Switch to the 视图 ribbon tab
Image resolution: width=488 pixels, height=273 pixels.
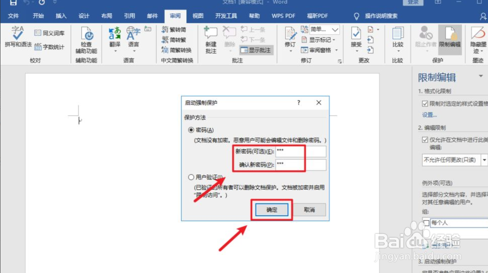coord(197,15)
